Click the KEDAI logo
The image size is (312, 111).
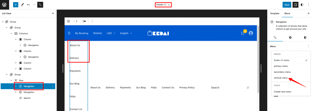[x=158, y=33]
